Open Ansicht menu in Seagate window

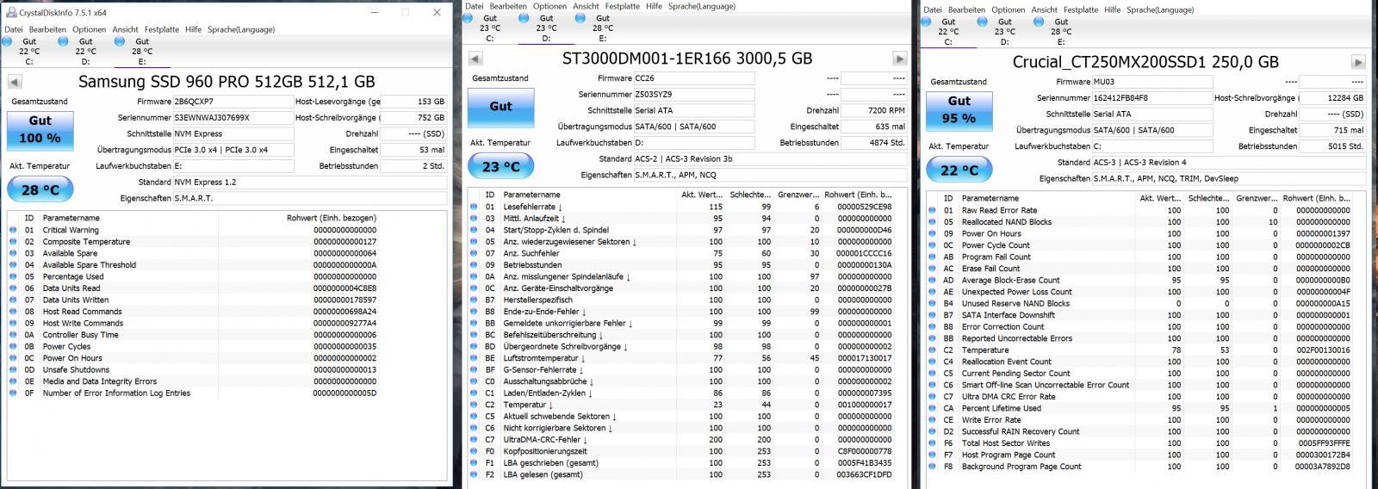tap(586, 6)
